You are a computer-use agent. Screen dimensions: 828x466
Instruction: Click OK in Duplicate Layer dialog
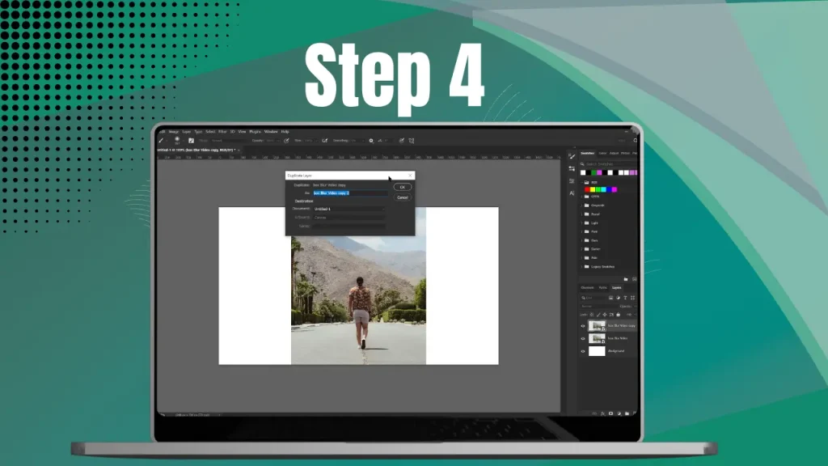point(403,187)
